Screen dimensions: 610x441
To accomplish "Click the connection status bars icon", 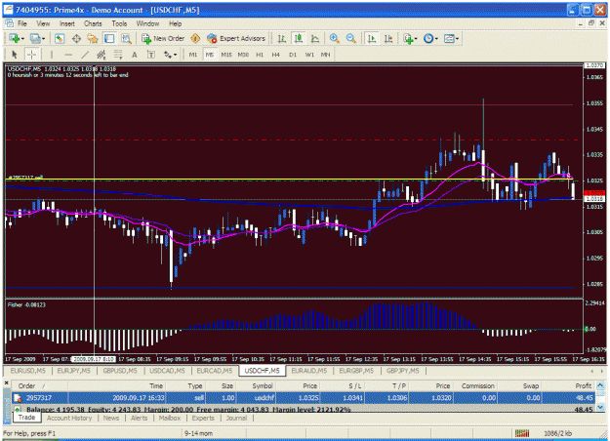I will click(522, 433).
